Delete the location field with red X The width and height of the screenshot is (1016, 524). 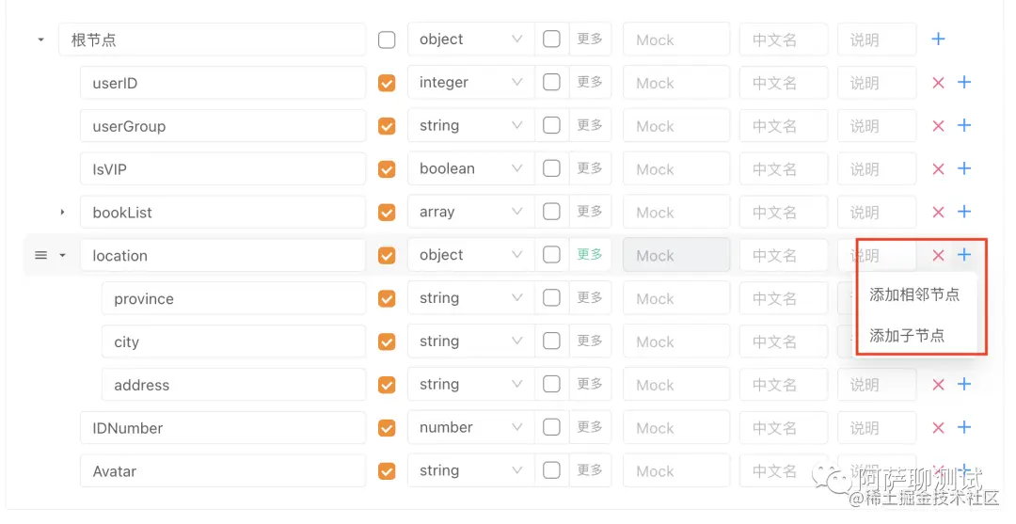938,255
